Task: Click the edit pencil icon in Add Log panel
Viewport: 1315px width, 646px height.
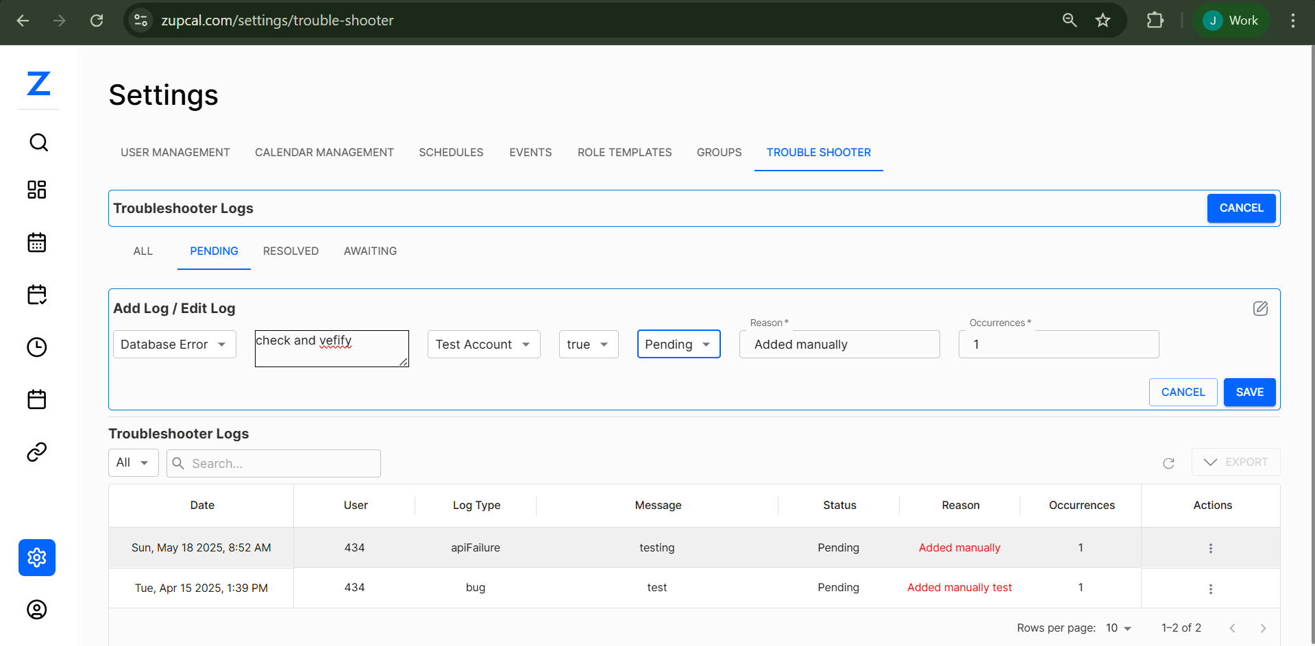Action: [x=1260, y=308]
